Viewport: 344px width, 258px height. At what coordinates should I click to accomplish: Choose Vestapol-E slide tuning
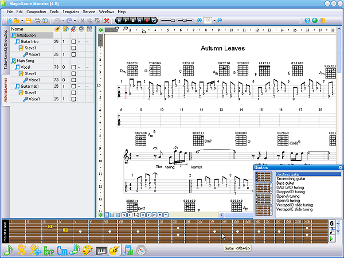point(295,209)
